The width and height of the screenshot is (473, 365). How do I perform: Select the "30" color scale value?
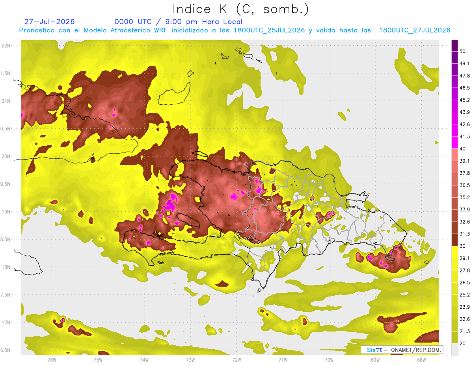[x=463, y=246]
